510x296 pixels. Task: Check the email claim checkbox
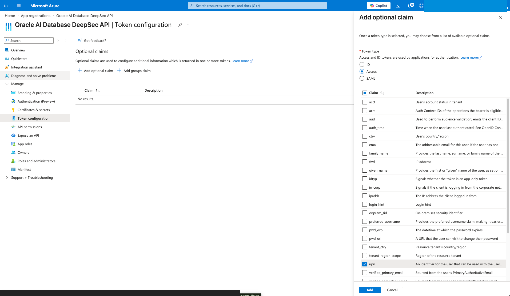coord(365,145)
